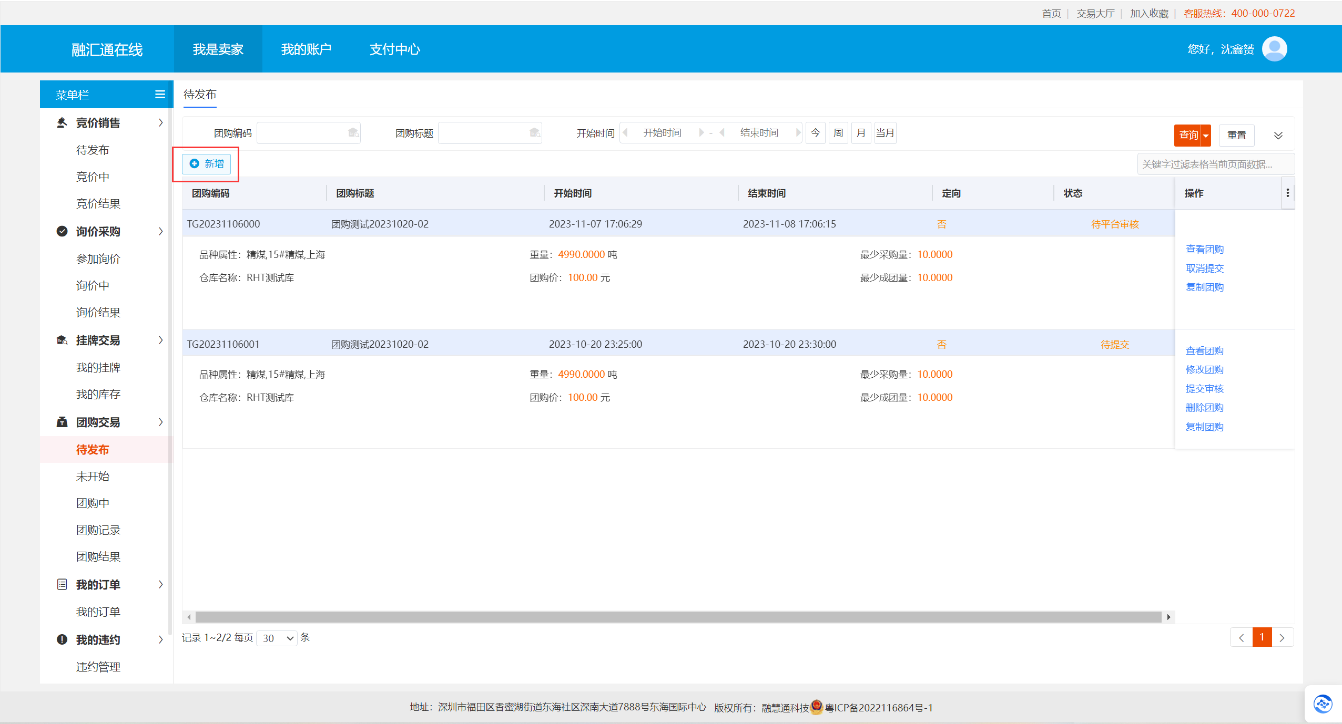Go to previous page arrow
The image size is (1342, 724).
pos(1242,637)
